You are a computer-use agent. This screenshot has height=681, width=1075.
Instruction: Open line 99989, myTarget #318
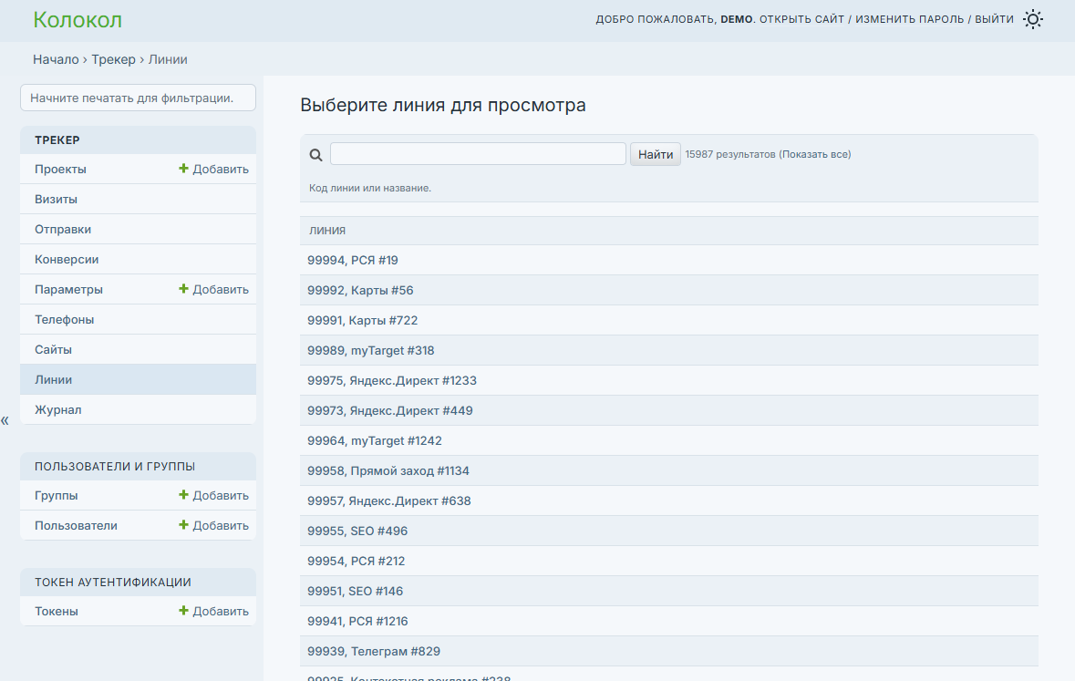370,350
